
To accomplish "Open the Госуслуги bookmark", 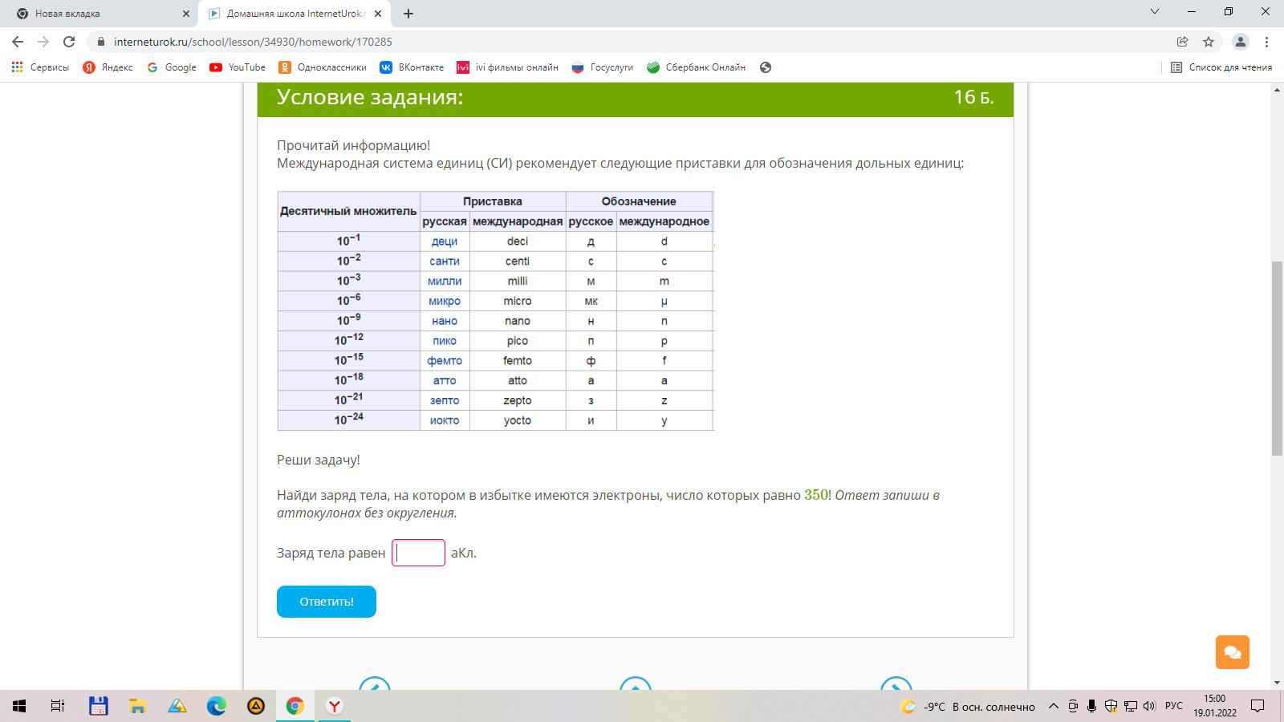I will tap(602, 67).
